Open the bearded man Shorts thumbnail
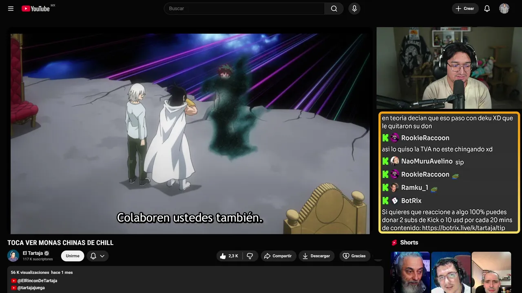 coord(410,272)
